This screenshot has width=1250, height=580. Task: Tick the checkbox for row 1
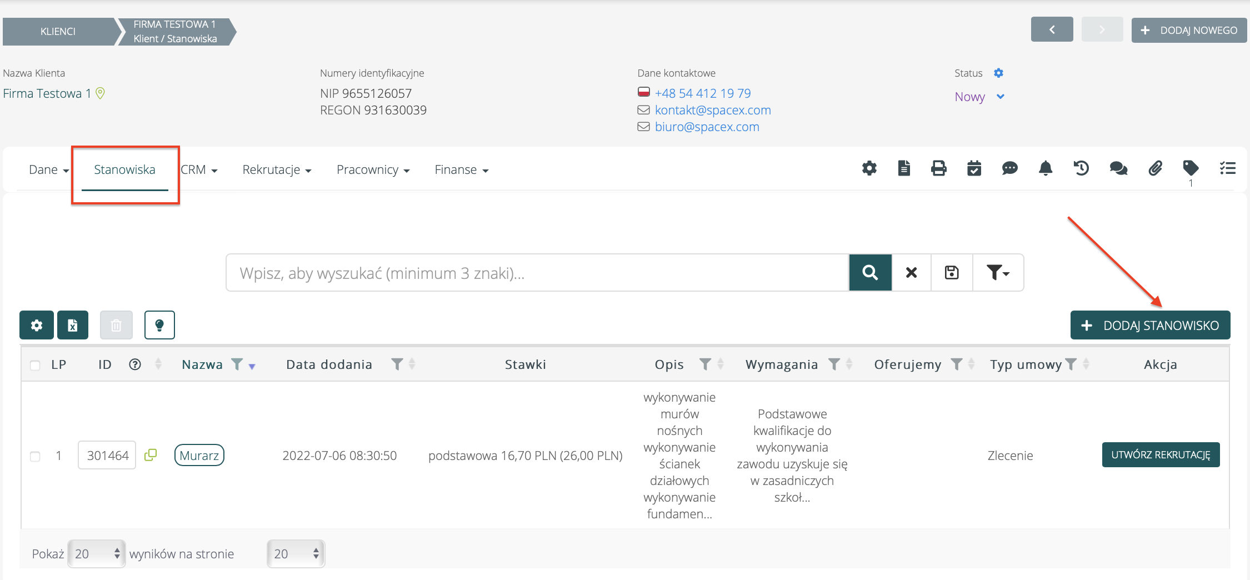pyautogui.click(x=35, y=456)
